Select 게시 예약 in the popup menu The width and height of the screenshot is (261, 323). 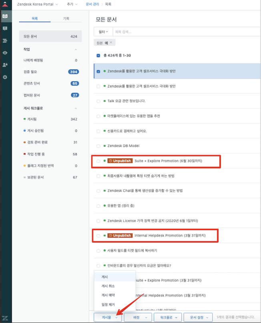[115, 295]
